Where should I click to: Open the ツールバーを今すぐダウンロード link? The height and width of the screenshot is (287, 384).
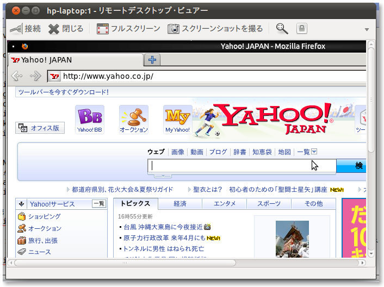[64, 92]
